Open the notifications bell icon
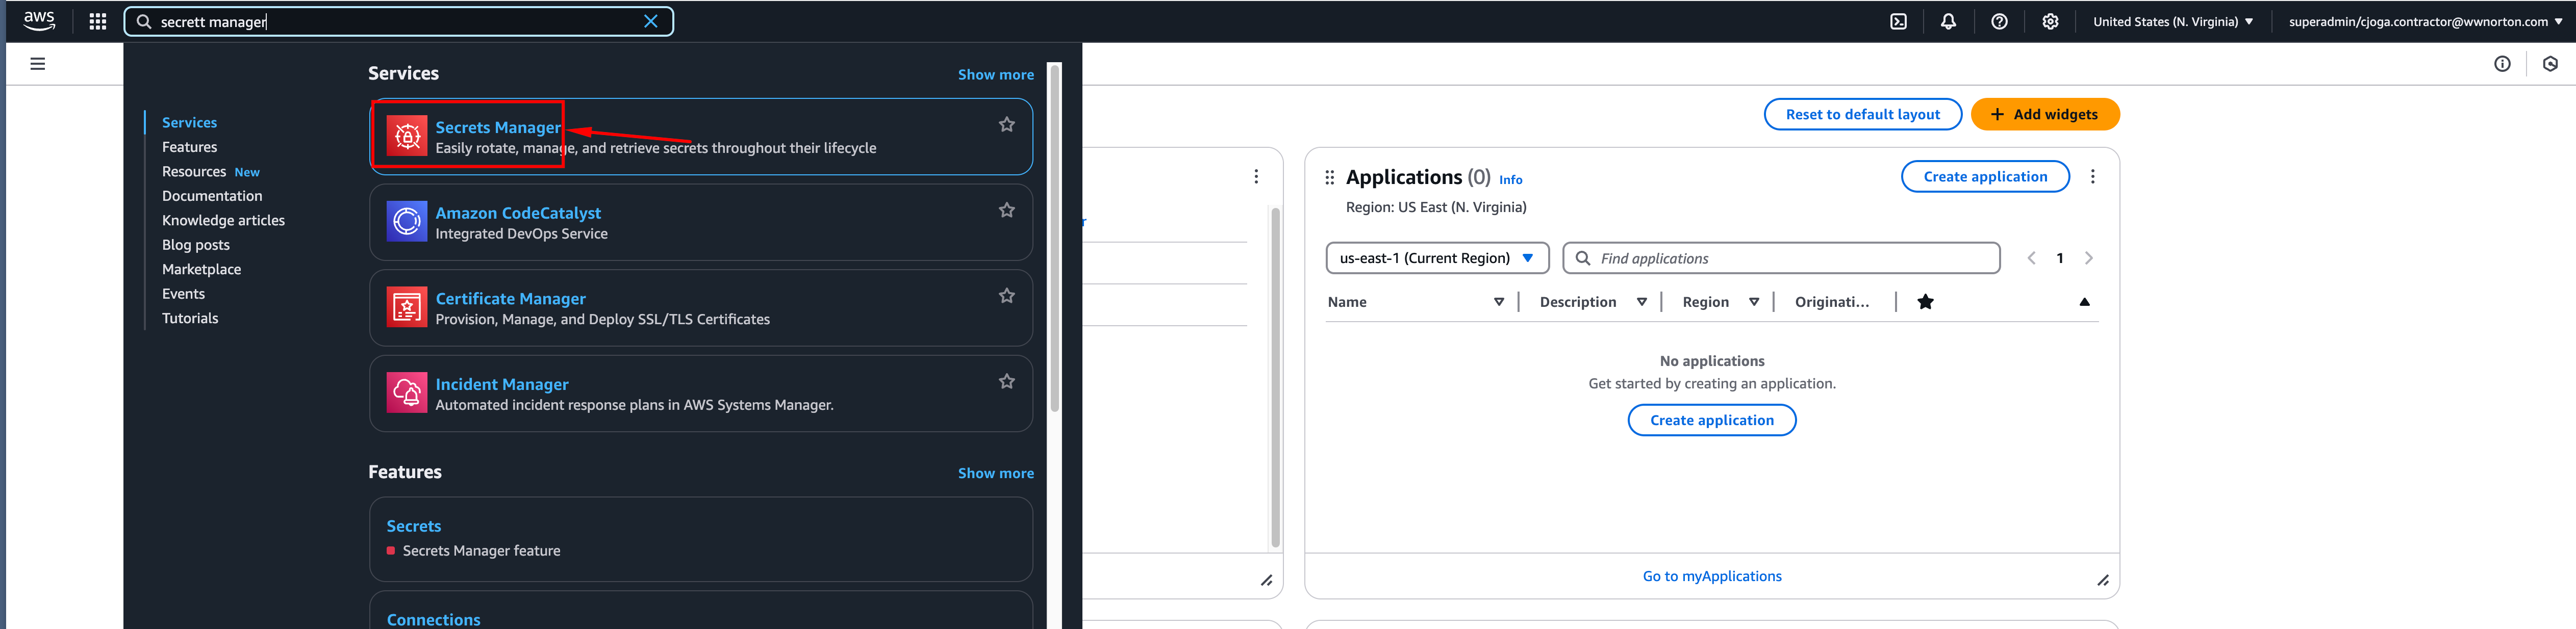This screenshot has height=629, width=2576. 1948,21
